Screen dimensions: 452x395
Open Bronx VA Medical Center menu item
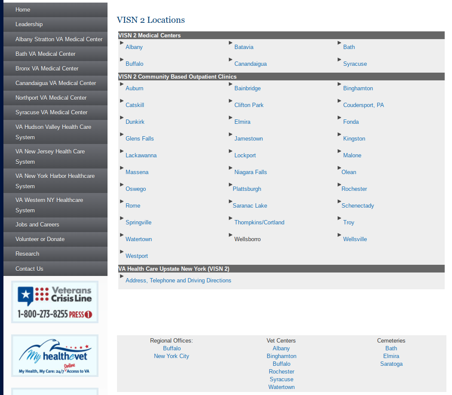47,68
